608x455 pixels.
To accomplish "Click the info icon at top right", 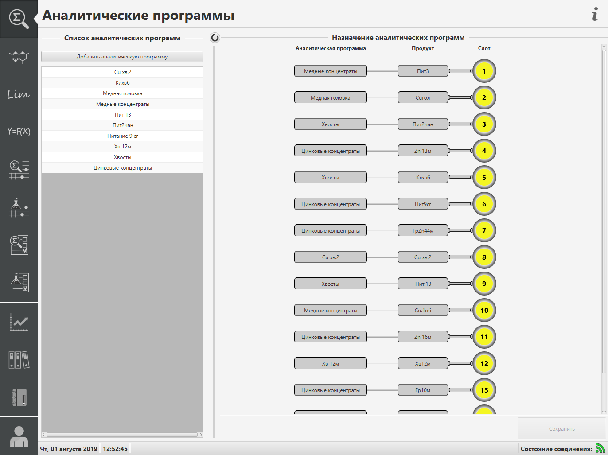I will [595, 15].
